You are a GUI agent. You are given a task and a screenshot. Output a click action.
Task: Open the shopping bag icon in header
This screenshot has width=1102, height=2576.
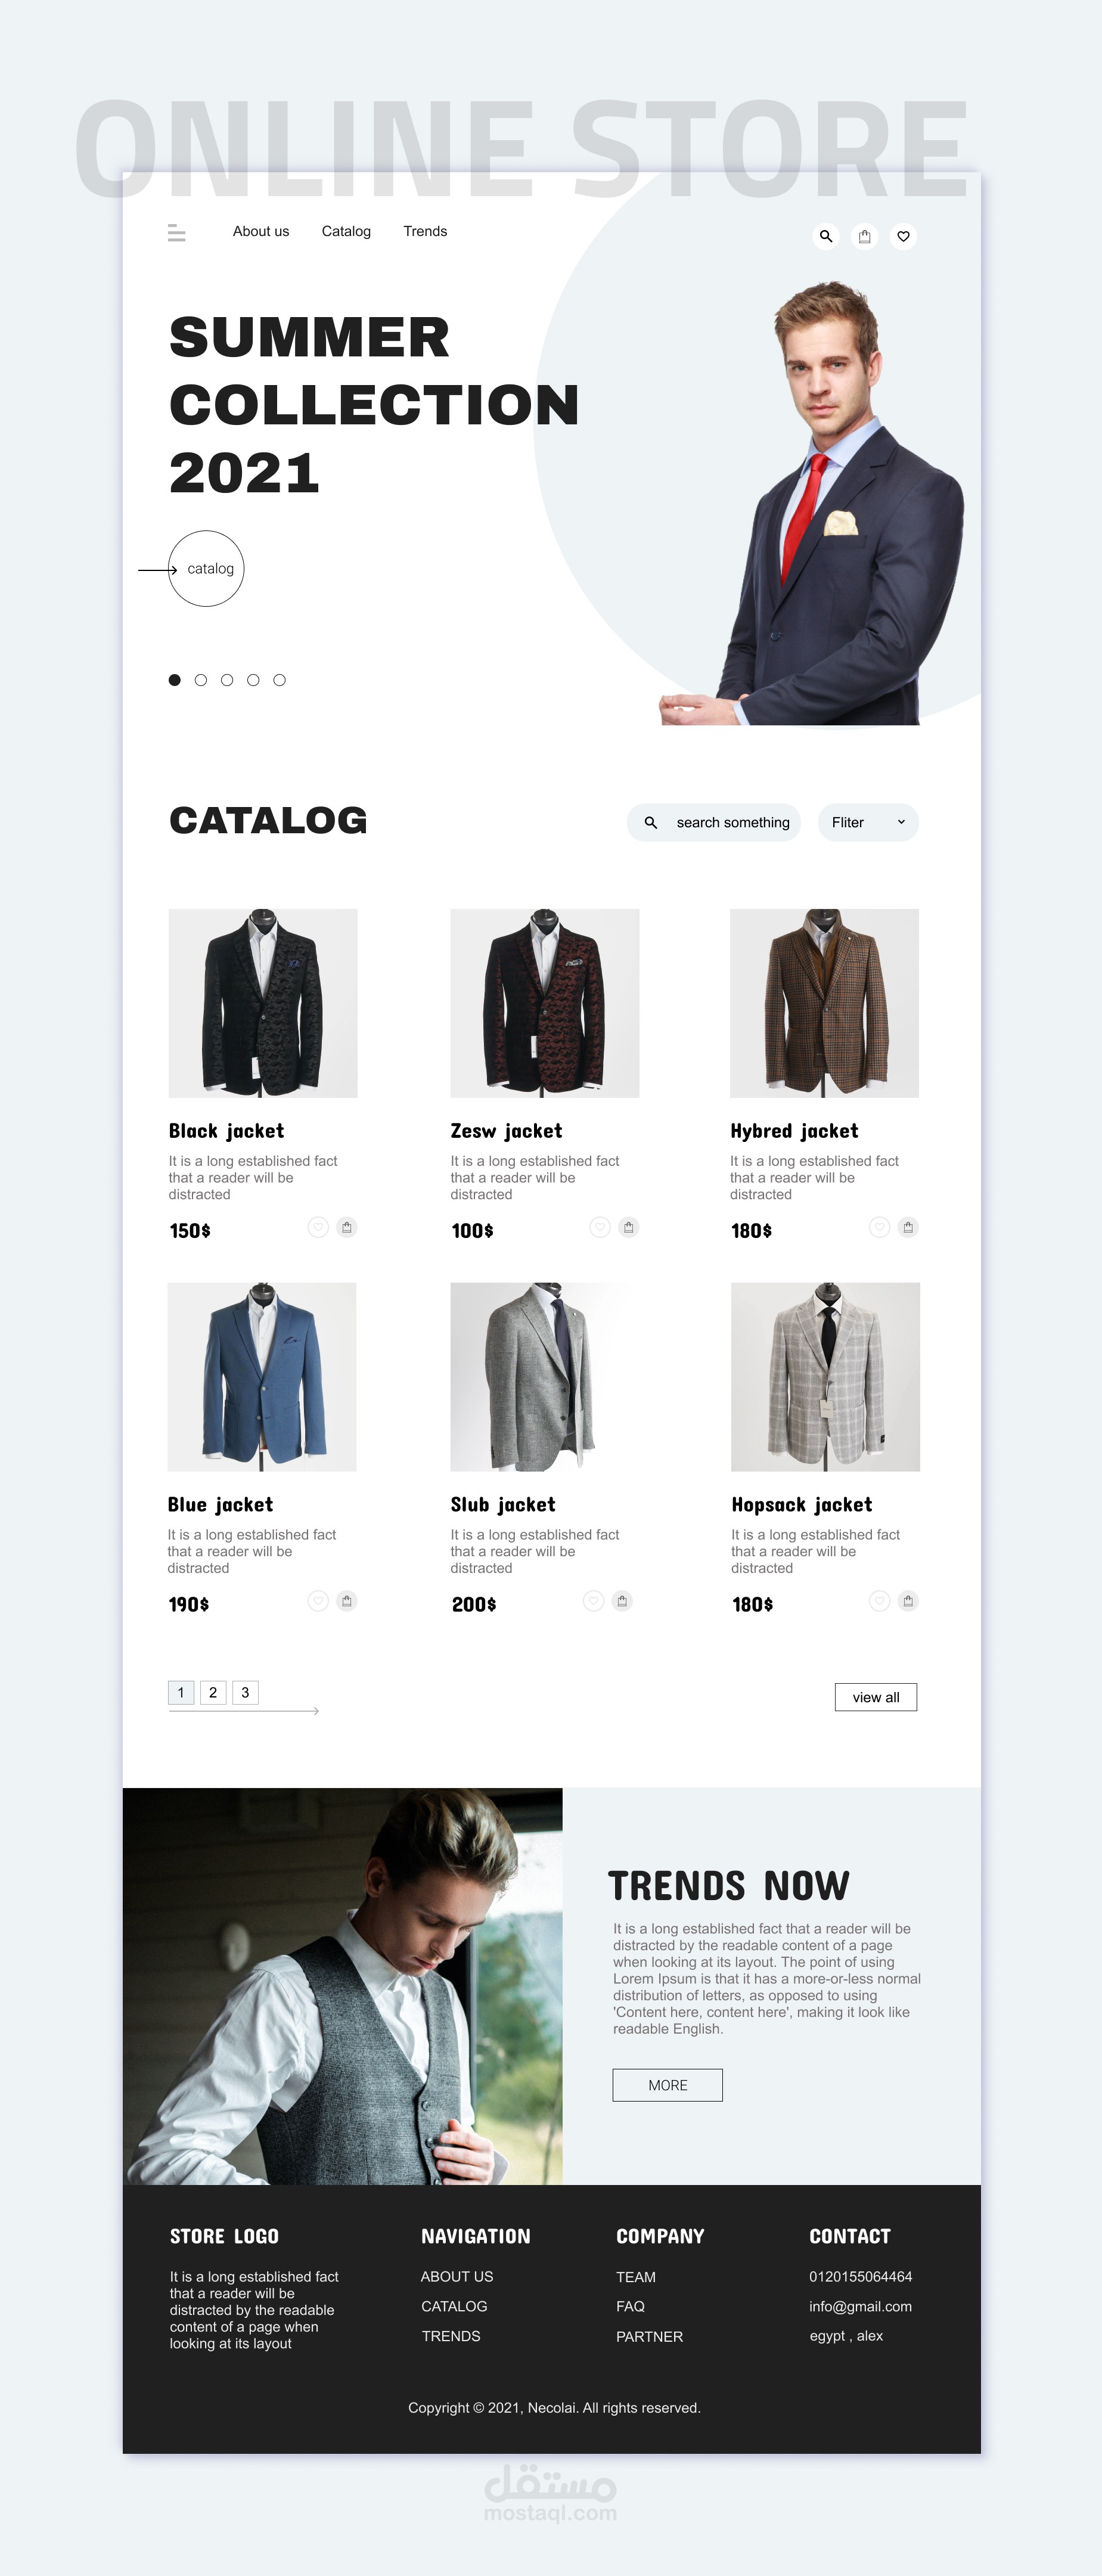(865, 237)
